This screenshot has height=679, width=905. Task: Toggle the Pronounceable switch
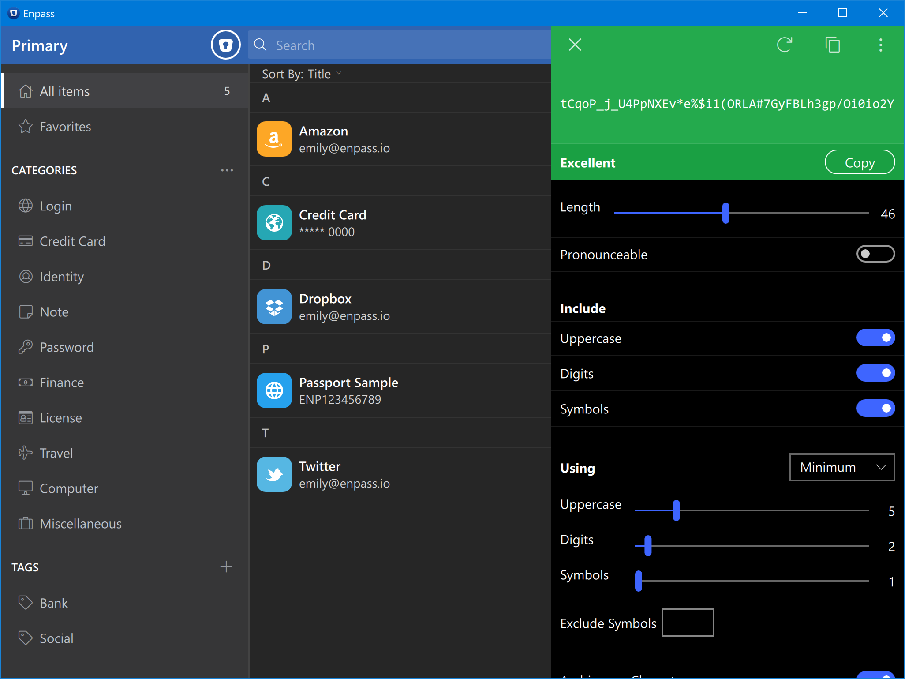[875, 254]
